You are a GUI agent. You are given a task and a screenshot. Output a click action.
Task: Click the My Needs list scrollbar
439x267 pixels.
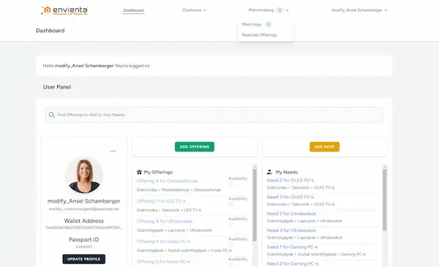click(x=385, y=200)
